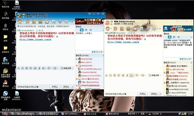The height and width of the screenshot is (116, 194).
Task: Open send options arrow beside 发送 in 购物.化妆品 window
Action: [160, 94]
